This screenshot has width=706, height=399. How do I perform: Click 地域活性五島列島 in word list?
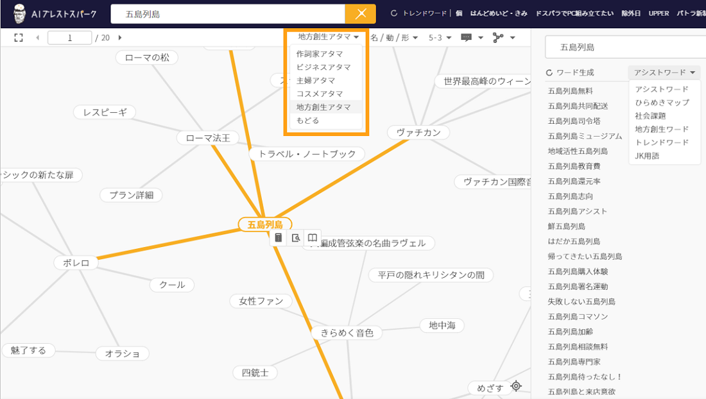click(x=578, y=151)
